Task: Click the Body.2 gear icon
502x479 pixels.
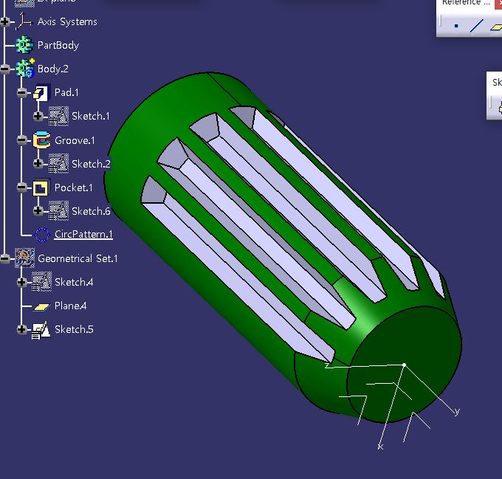Action: coord(25,69)
